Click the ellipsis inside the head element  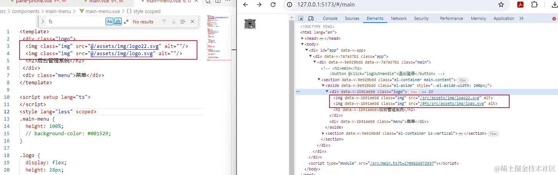pyautogui.click(x=321, y=38)
